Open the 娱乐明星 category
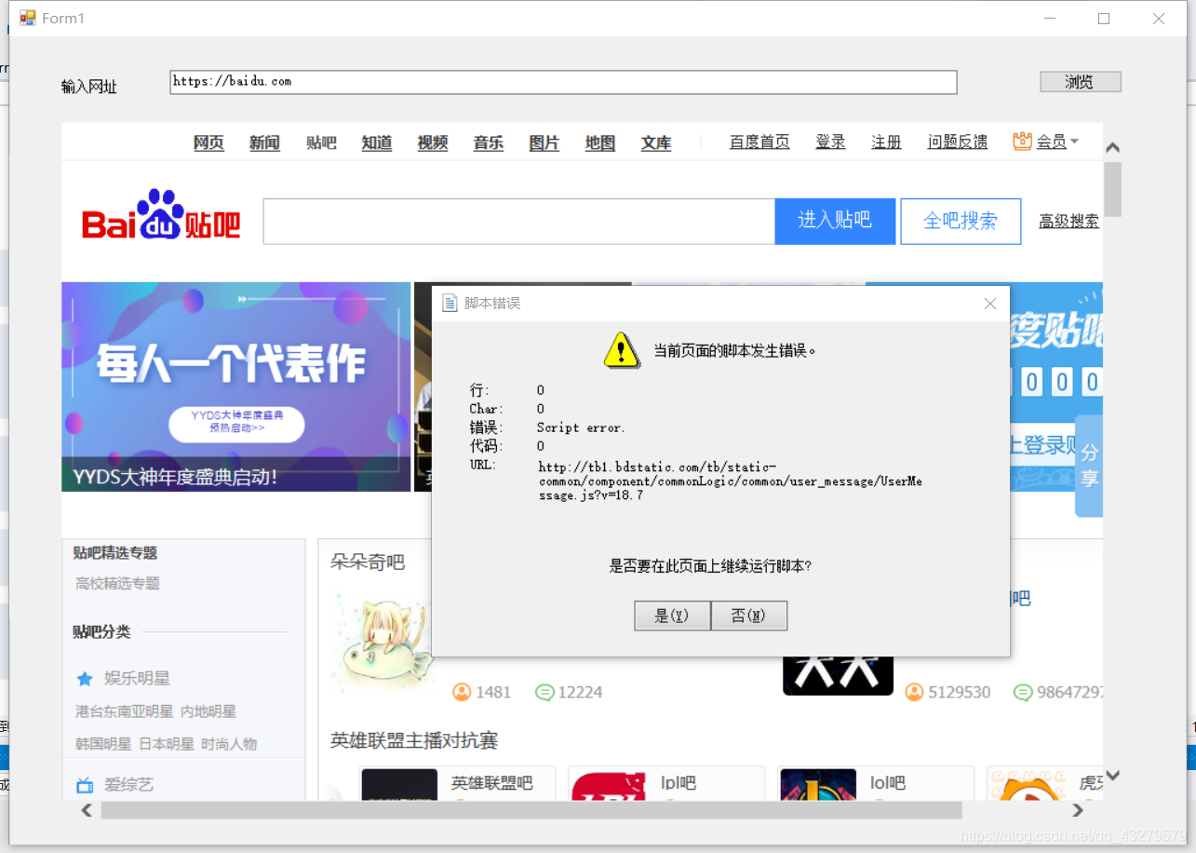The image size is (1196, 853). pos(137,679)
